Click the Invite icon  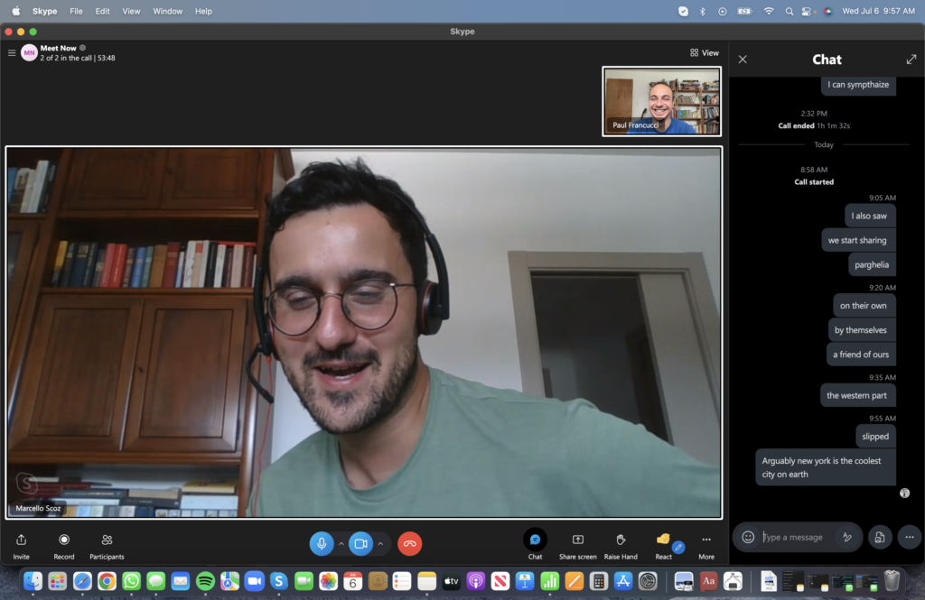21,540
